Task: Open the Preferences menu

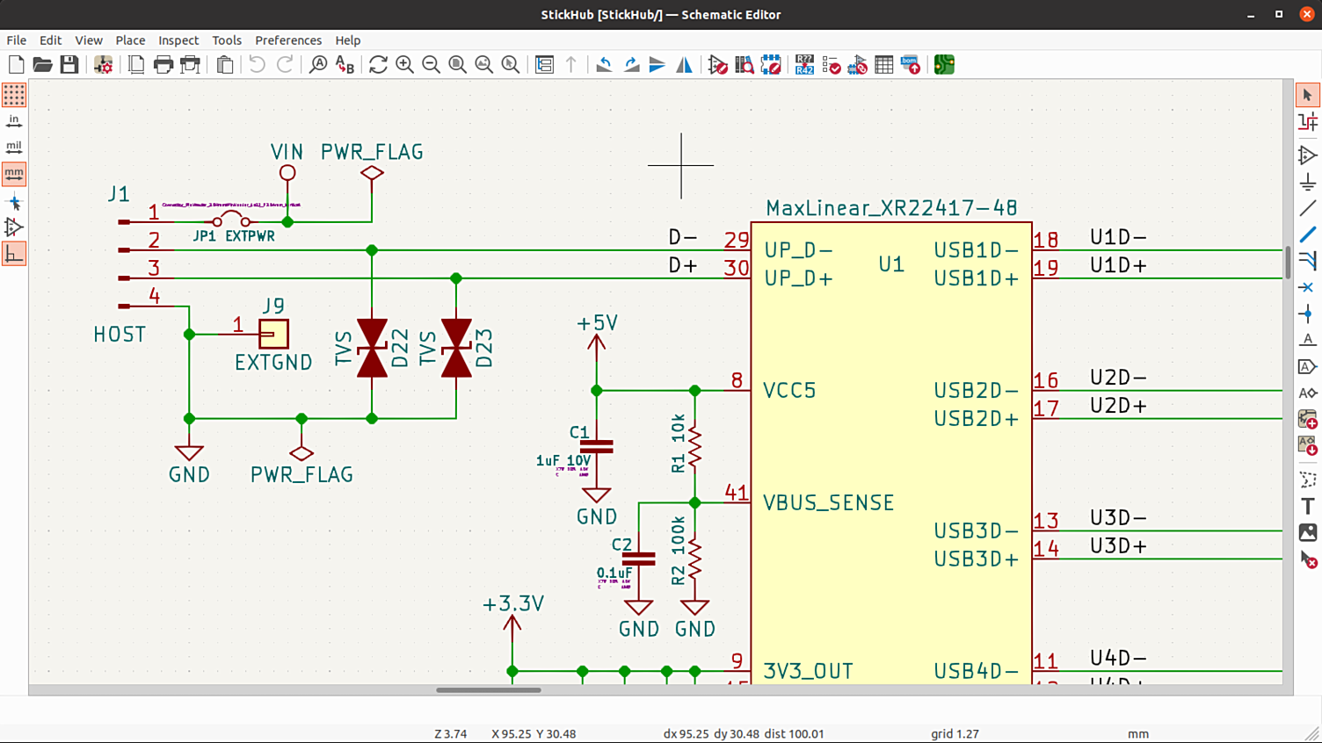Action: pos(287,40)
